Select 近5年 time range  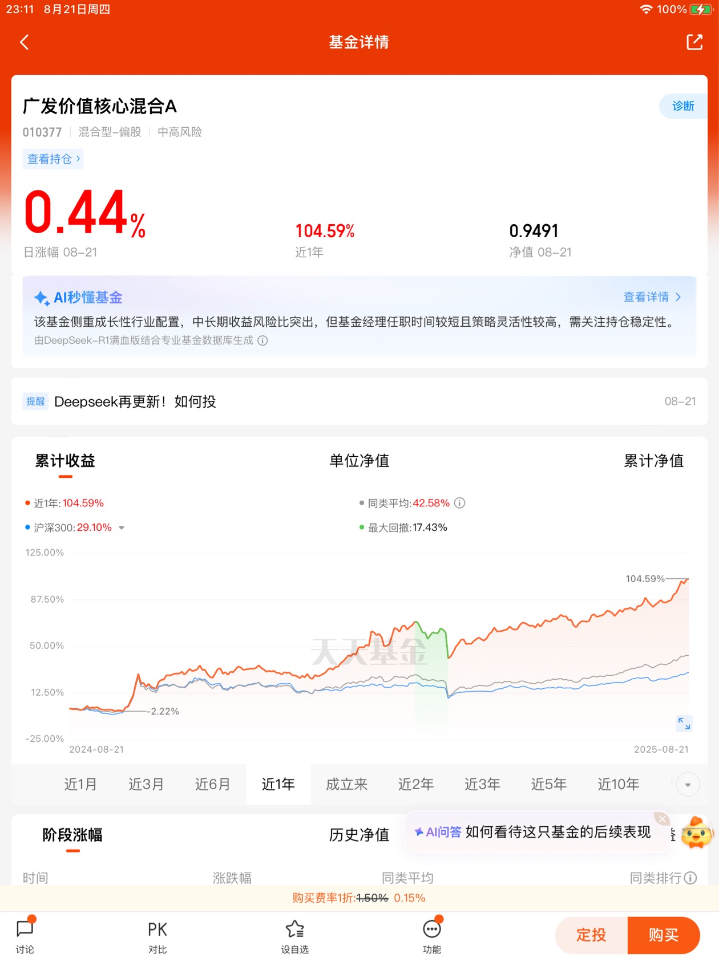(x=549, y=785)
